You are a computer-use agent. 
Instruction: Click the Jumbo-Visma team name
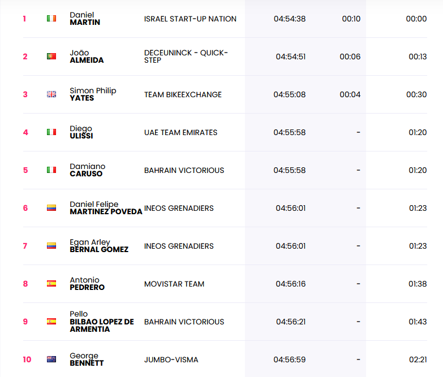(171, 359)
